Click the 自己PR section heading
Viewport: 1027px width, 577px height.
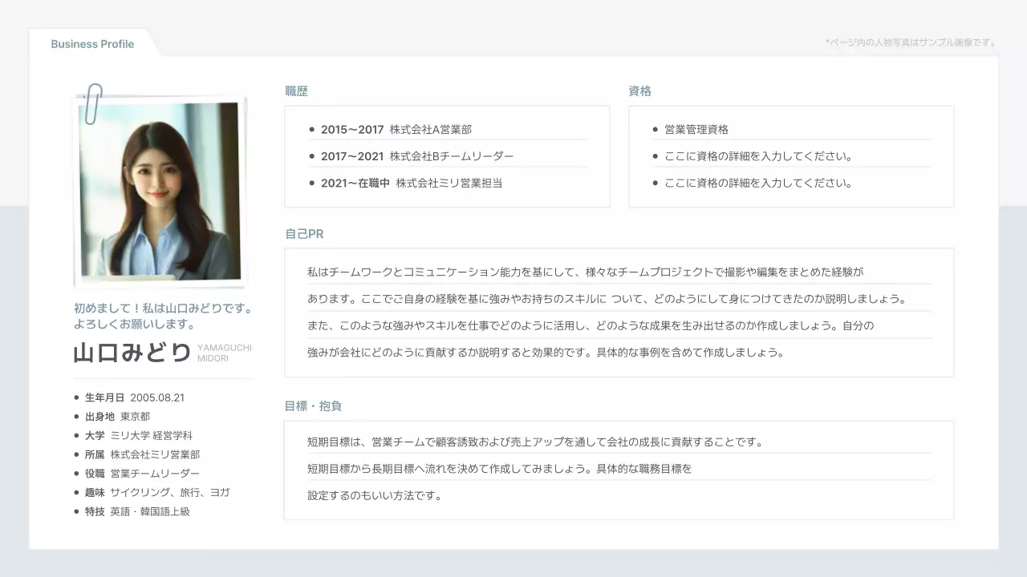302,233
